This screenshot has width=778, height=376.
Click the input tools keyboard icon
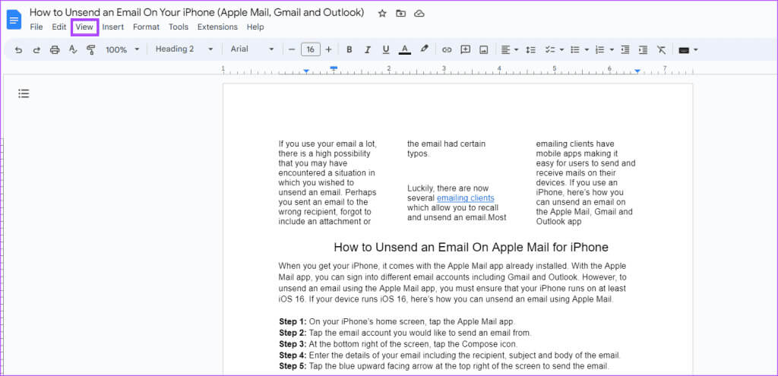click(x=684, y=49)
